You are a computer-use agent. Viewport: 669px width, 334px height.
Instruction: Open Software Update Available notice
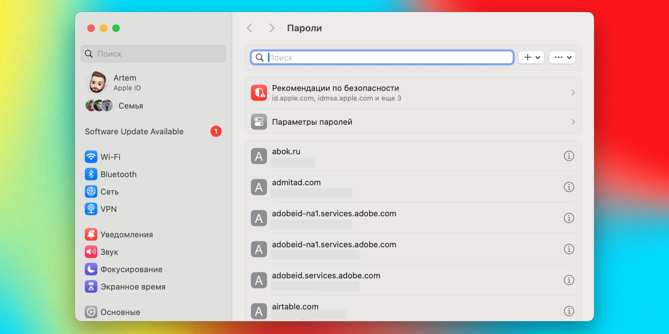153,131
